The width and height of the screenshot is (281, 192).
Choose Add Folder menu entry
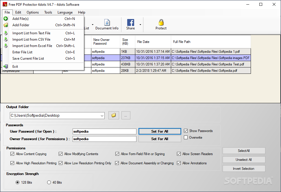coord(43,25)
